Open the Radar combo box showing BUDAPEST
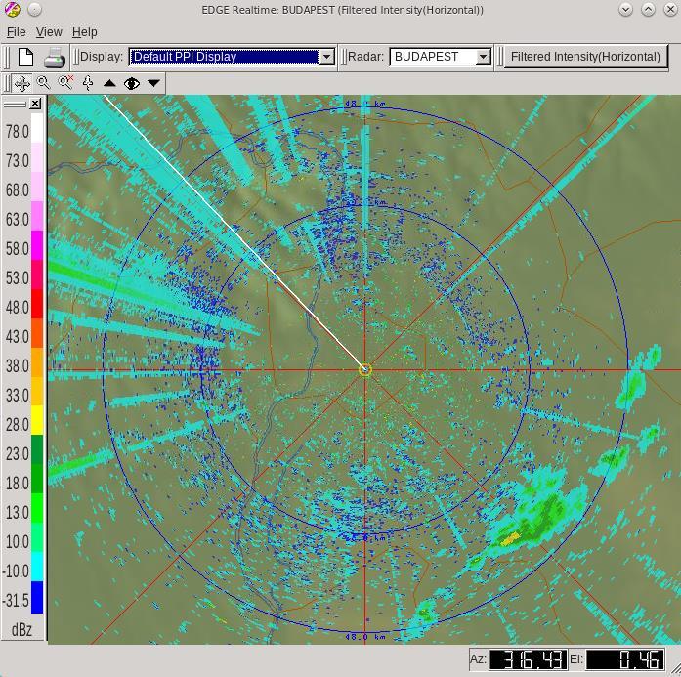The height and width of the screenshot is (677, 681). click(441, 57)
